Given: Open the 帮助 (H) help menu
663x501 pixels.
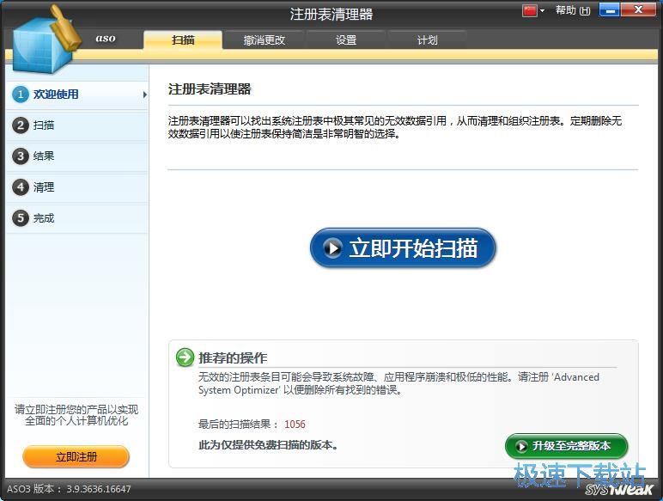Looking at the screenshot, I should click(573, 10).
